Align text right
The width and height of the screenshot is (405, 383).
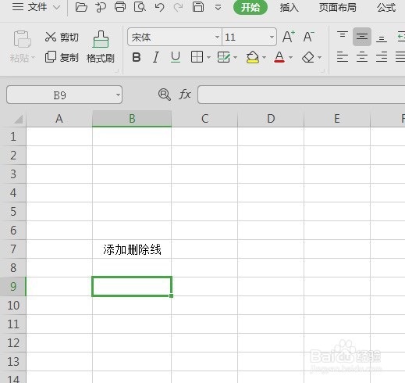(x=382, y=57)
